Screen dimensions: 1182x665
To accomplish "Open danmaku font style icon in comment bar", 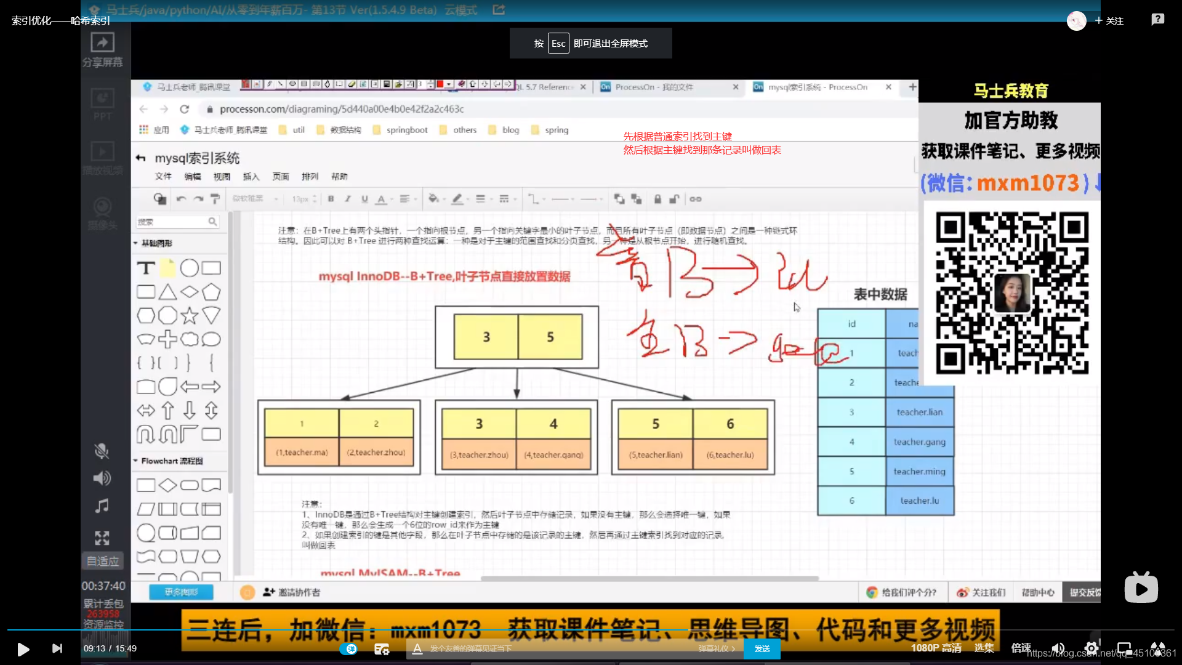I will click(417, 649).
